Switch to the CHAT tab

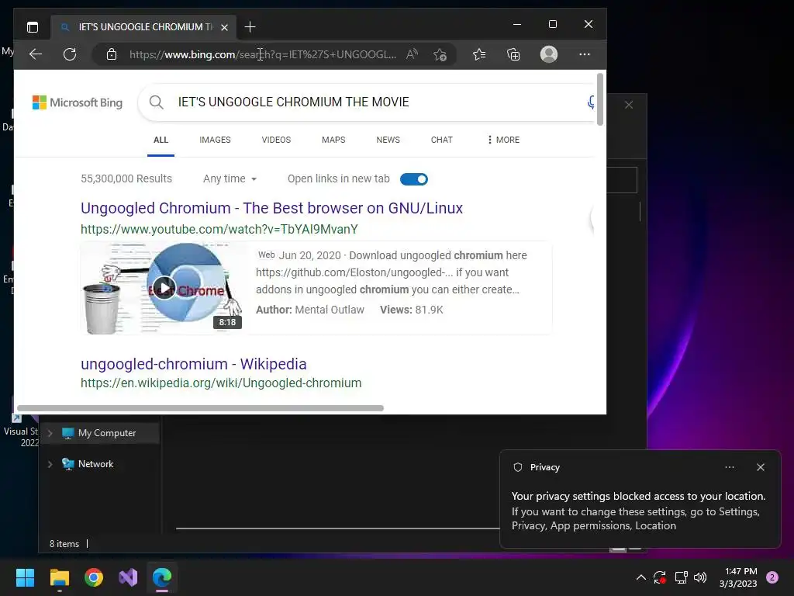(442, 140)
